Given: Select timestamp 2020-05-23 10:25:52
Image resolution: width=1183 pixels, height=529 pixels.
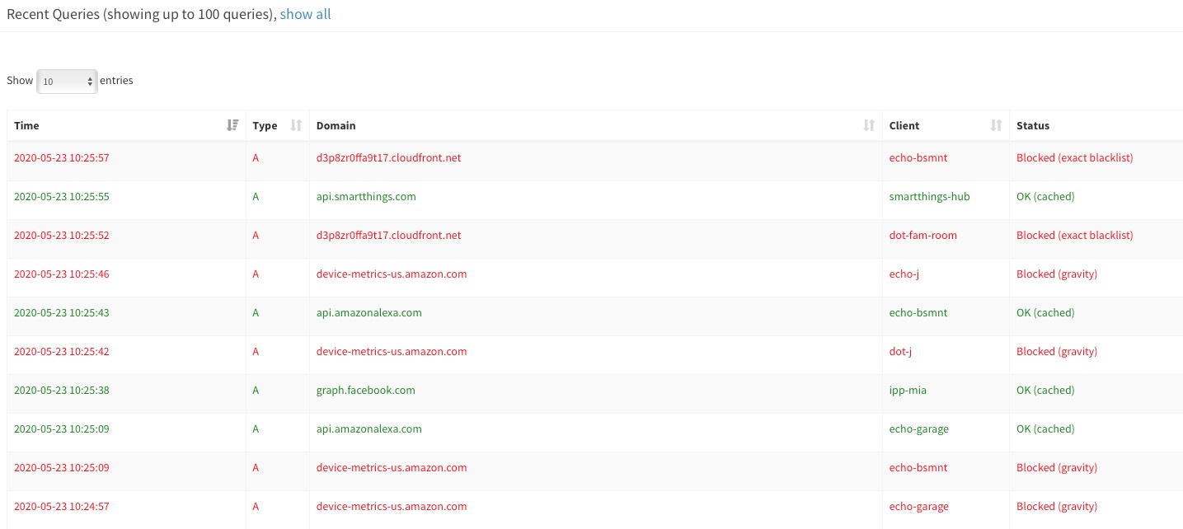Looking at the screenshot, I should point(62,235).
